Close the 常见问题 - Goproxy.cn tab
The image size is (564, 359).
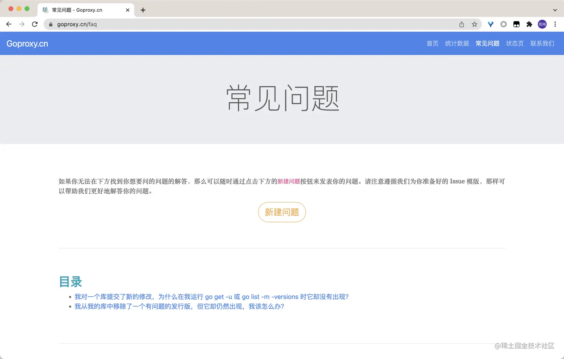128,10
